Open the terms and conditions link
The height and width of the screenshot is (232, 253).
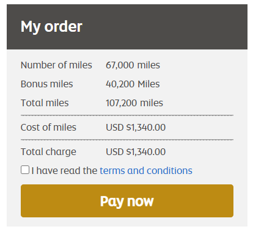(x=146, y=170)
